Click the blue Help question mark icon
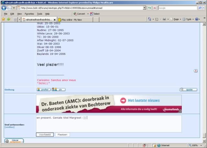Image resolution: width=207 pixels, height=148 pixels. click(x=197, y=19)
